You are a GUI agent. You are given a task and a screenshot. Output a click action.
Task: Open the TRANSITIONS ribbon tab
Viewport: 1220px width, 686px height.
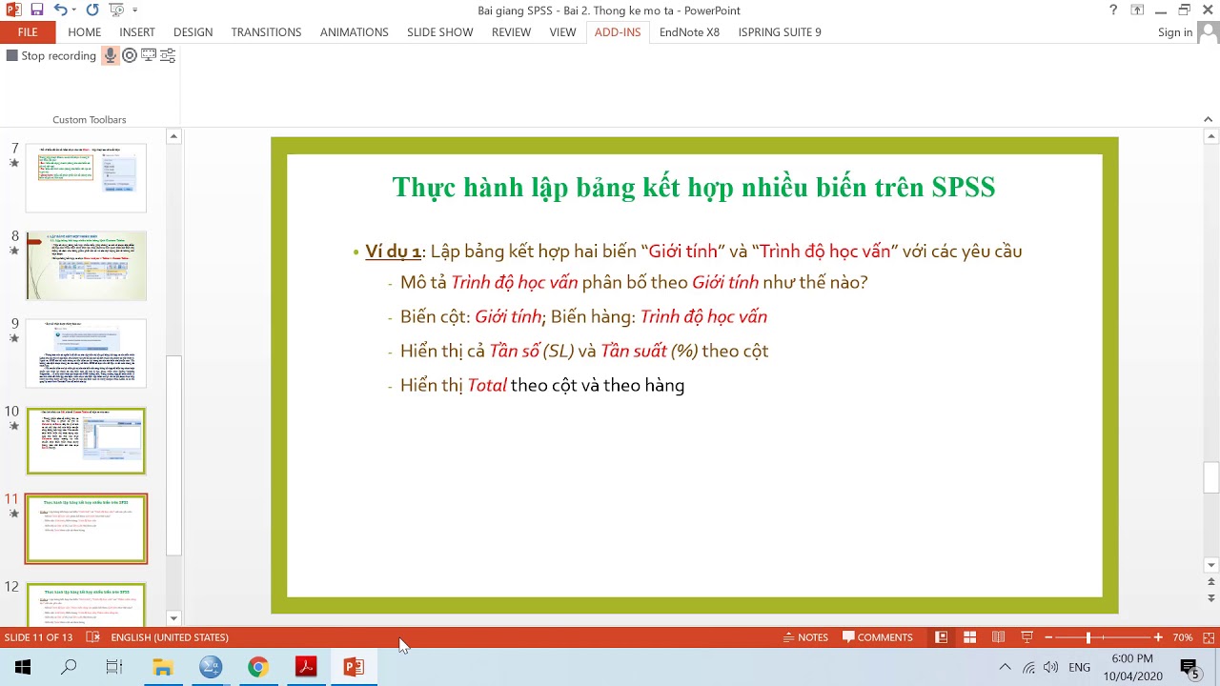pyautogui.click(x=266, y=32)
